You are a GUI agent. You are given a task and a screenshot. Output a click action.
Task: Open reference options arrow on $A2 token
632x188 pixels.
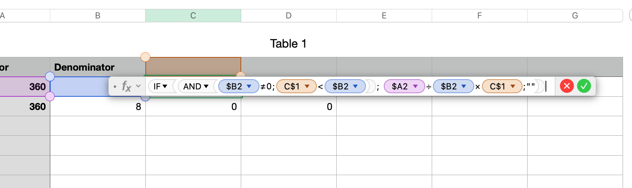pyautogui.click(x=415, y=86)
